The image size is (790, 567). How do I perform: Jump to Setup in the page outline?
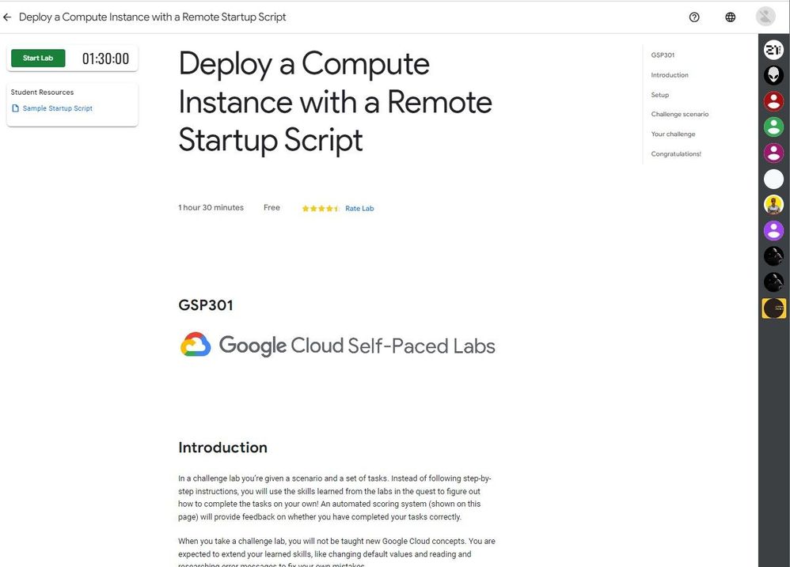(x=660, y=95)
